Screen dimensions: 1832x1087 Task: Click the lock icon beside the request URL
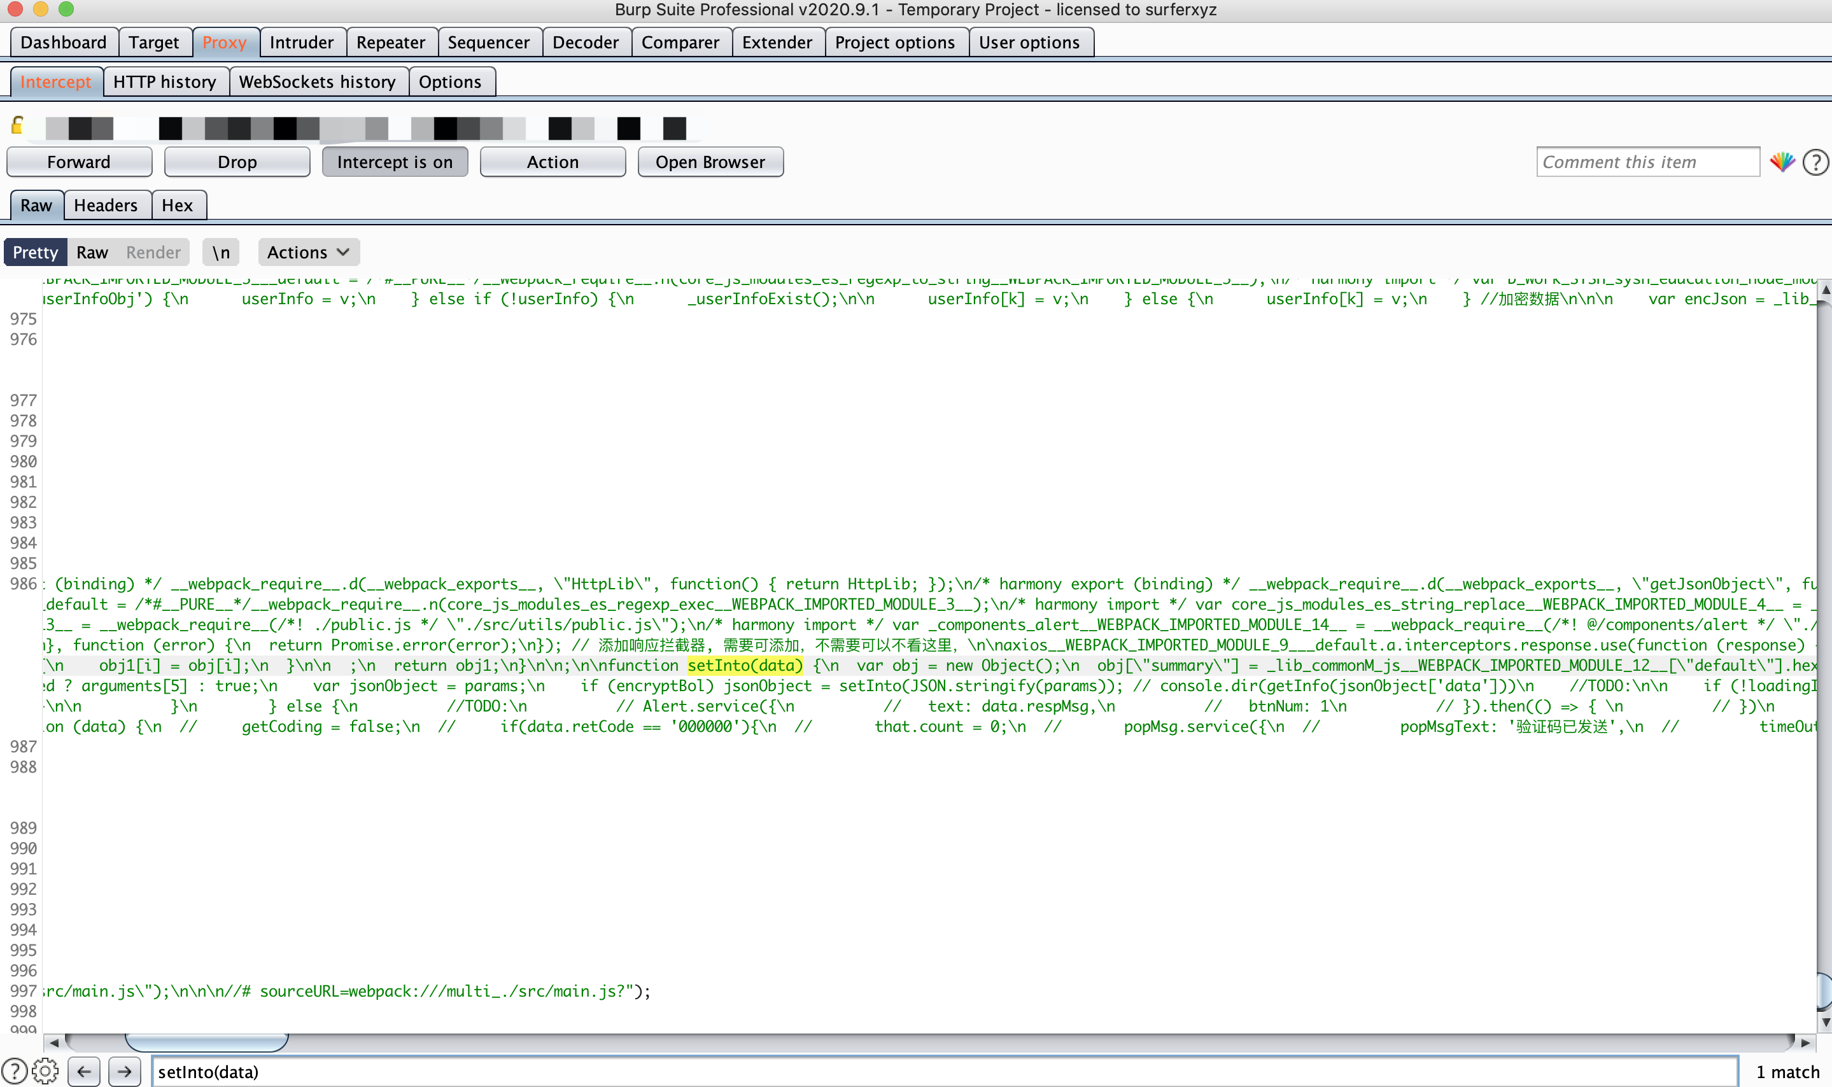pos(18,126)
